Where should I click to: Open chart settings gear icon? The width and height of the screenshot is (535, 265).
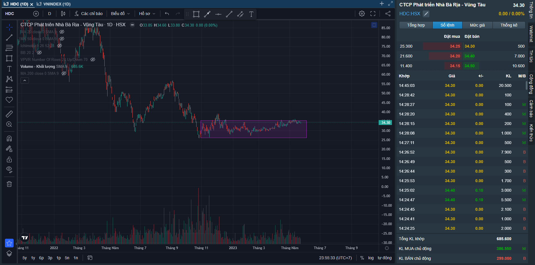tap(362, 14)
